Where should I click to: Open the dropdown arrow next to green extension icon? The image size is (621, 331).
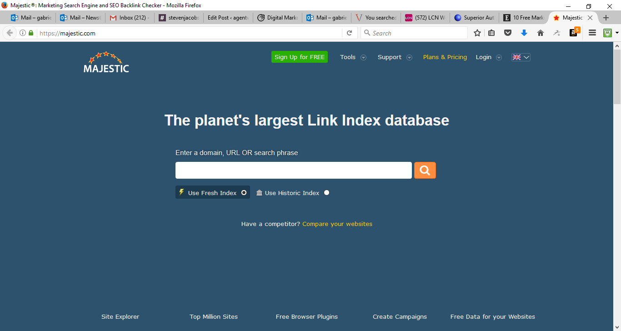pos(617,33)
